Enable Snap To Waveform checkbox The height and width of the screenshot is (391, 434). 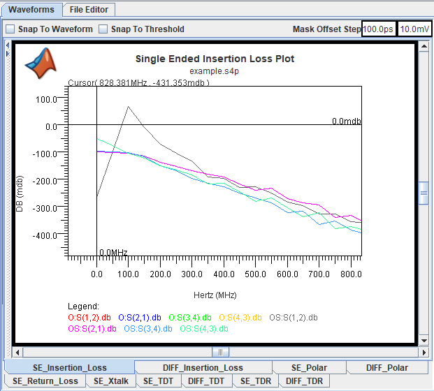tap(10, 29)
